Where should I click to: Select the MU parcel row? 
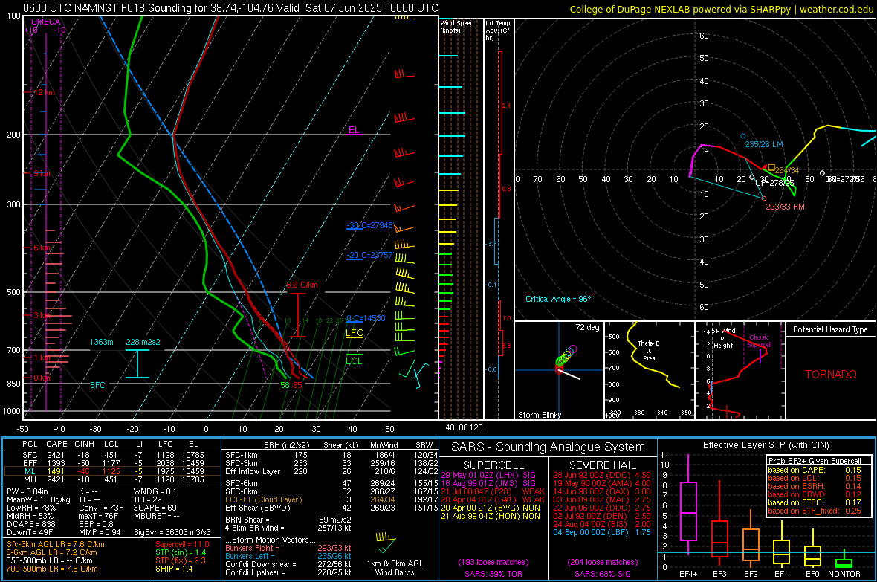[112, 479]
